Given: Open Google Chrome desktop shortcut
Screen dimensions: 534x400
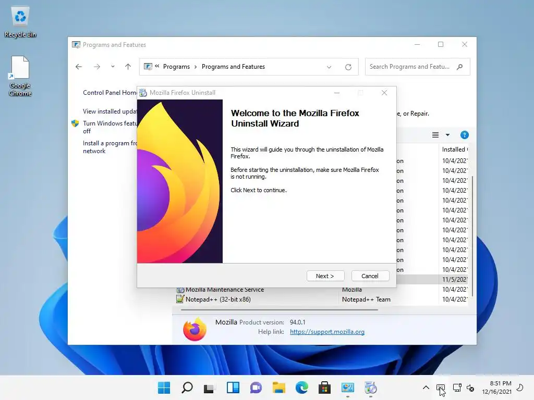Looking at the screenshot, I should [x=20, y=76].
